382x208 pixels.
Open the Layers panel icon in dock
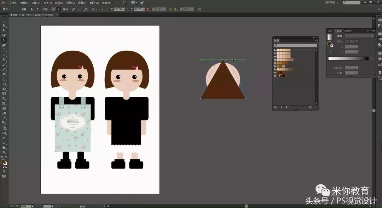(x=380, y=72)
